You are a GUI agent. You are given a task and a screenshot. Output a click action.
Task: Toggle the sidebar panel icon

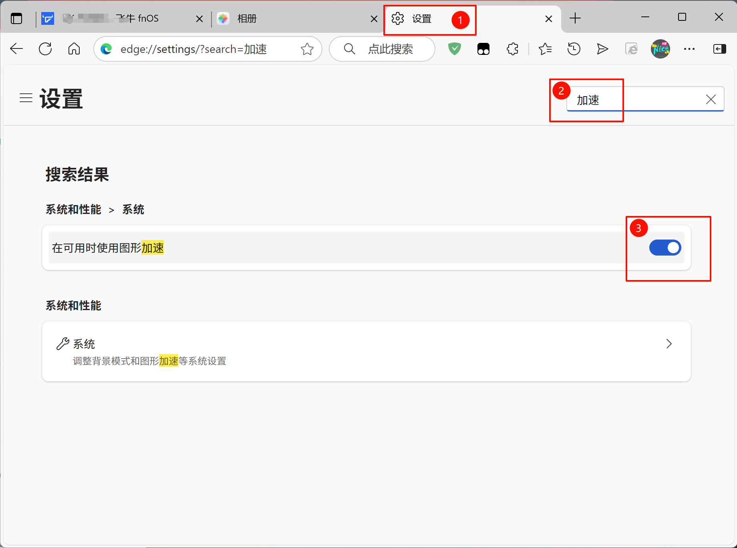pyautogui.click(x=720, y=49)
